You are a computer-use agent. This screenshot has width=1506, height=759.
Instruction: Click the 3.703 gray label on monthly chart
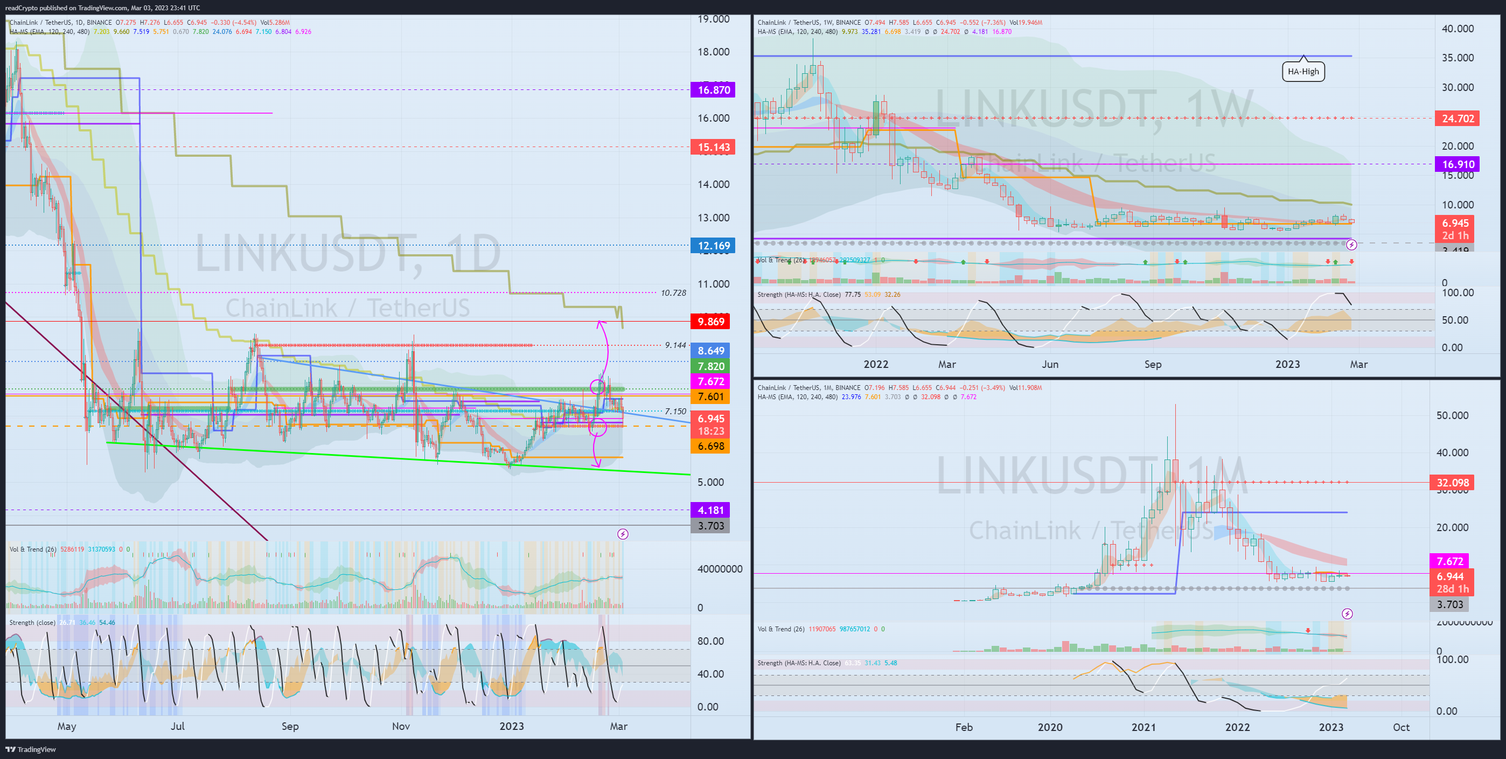pyautogui.click(x=1449, y=604)
